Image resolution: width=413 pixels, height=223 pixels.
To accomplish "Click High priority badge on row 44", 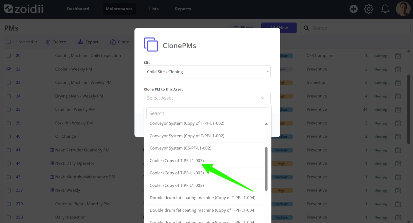I will tap(281, 164).
